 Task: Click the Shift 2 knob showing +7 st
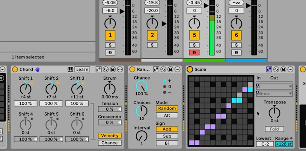tap(51, 89)
